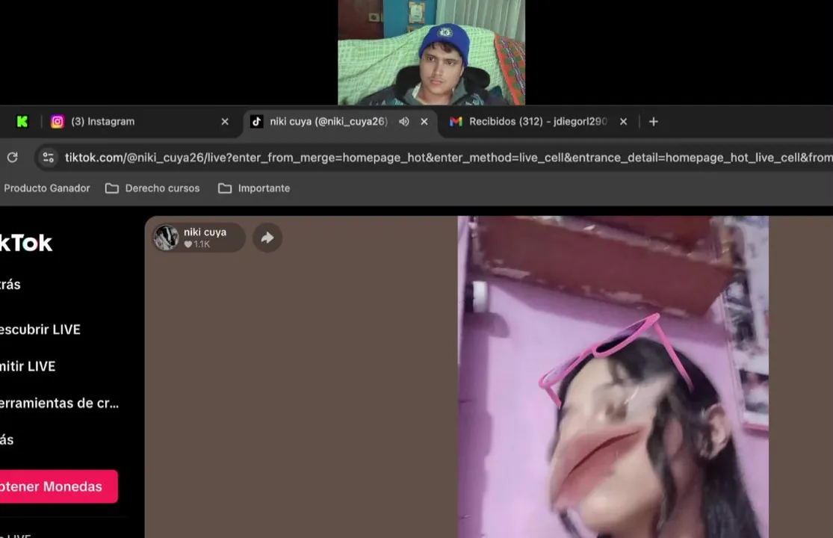
Task: Click the 1.1K likes counter
Action: click(197, 244)
